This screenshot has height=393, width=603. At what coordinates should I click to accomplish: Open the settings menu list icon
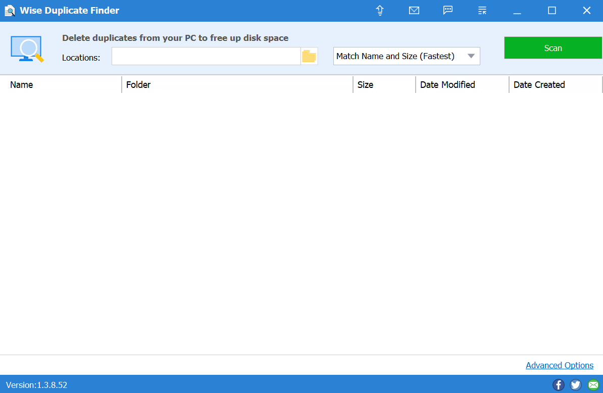click(482, 11)
